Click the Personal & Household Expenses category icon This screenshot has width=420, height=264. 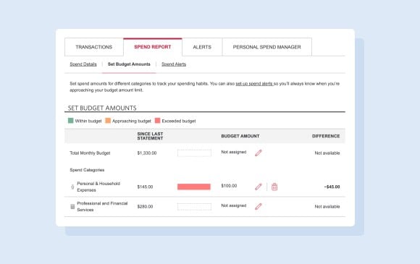tap(72, 187)
